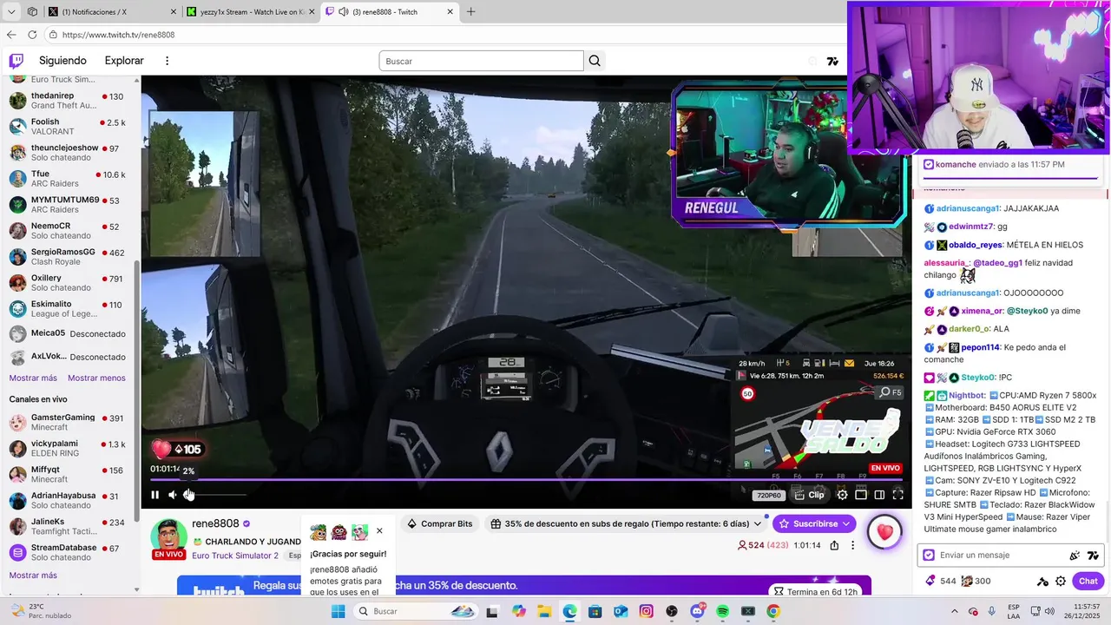Click rene8808's channel avatar
The width and height of the screenshot is (1111, 625).
point(168,537)
